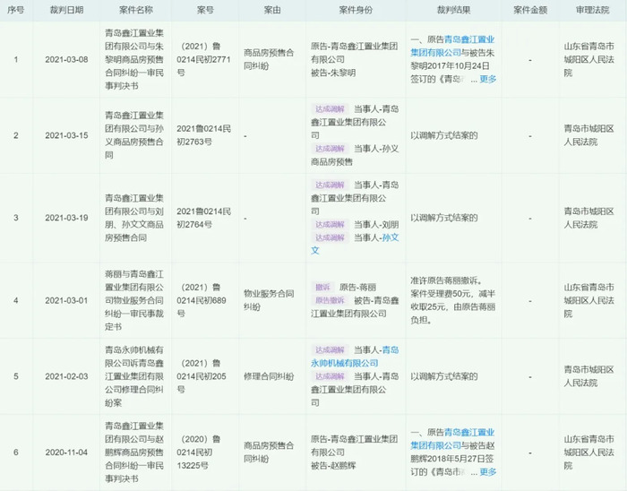Click the 案由 column header

click(x=272, y=10)
